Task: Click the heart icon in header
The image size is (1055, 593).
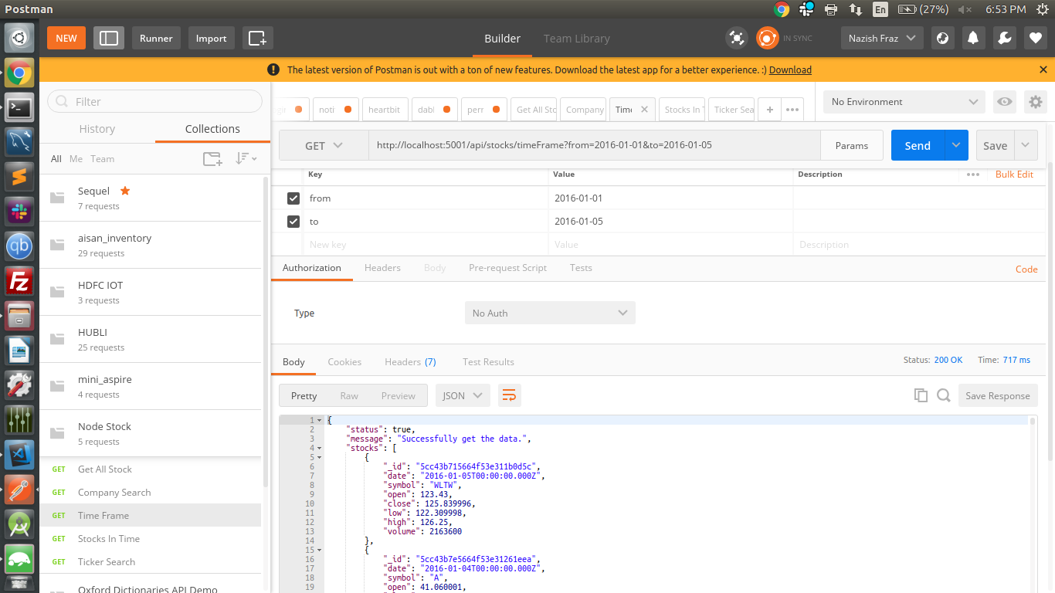Action: pos(1036,38)
